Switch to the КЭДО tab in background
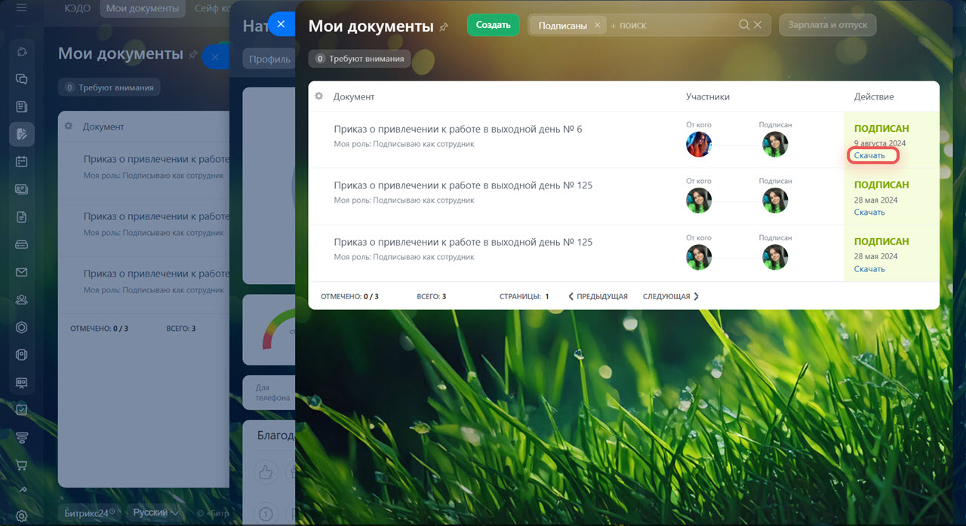Image resolution: width=966 pixels, height=526 pixels. [78, 8]
